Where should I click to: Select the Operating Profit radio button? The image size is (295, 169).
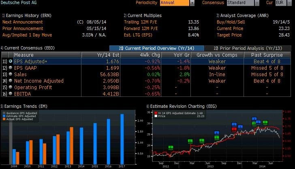tap(11, 87)
